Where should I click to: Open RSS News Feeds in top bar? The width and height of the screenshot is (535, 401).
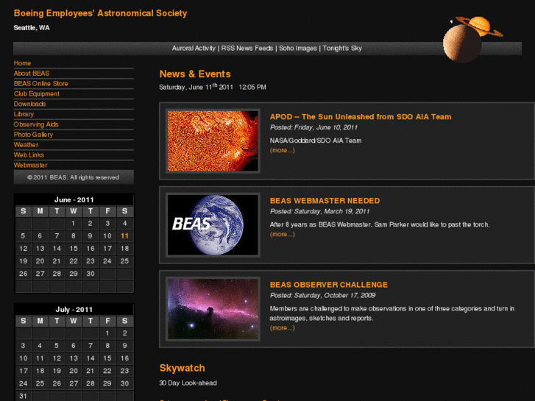tap(247, 48)
